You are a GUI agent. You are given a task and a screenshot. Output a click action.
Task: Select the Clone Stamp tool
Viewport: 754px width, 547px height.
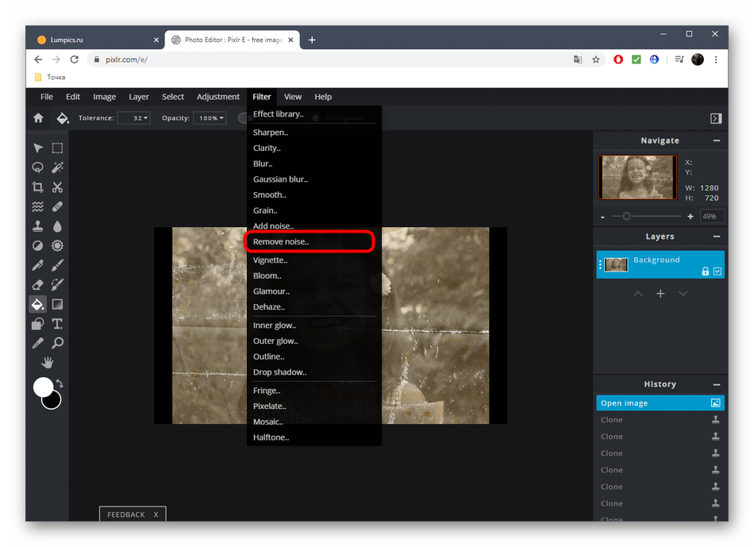click(37, 226)
